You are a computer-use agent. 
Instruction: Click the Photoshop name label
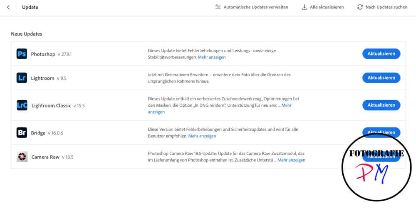click(43, 54)
